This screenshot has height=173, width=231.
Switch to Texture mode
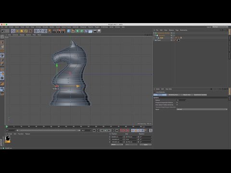click(2, 47)
